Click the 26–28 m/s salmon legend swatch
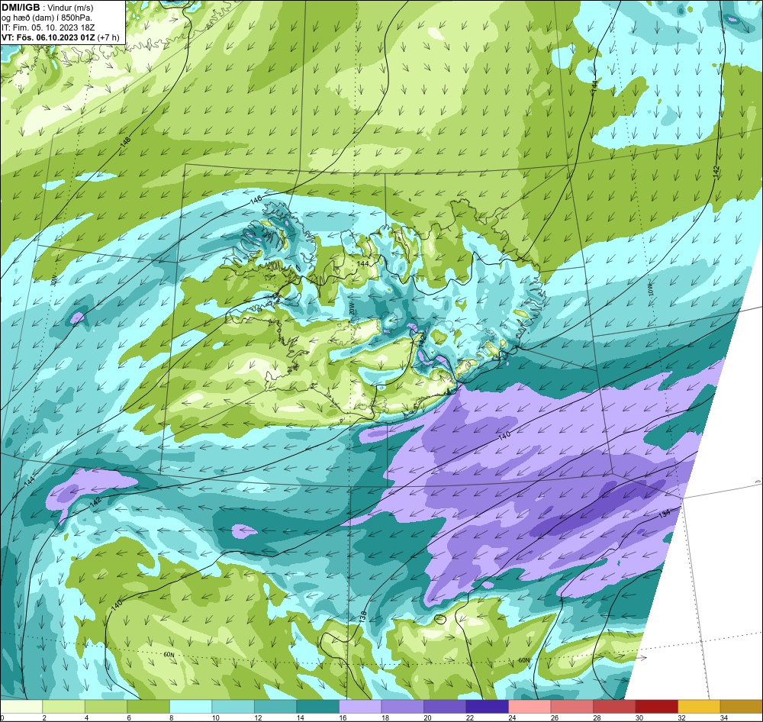 coord(571,707)
